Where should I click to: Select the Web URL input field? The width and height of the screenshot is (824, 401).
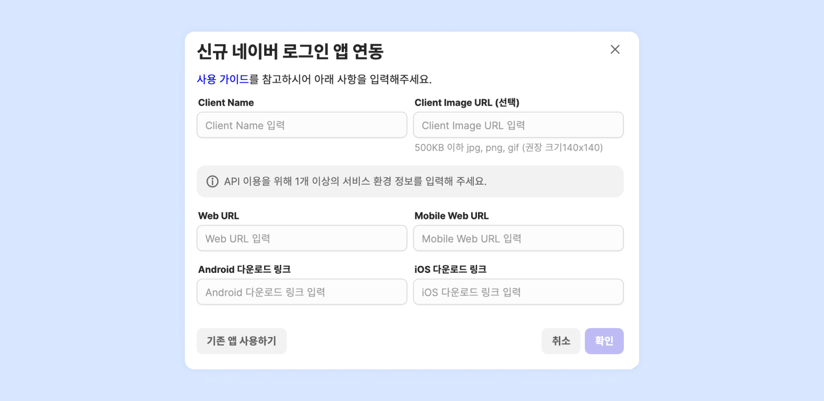[x=302, y=238]
